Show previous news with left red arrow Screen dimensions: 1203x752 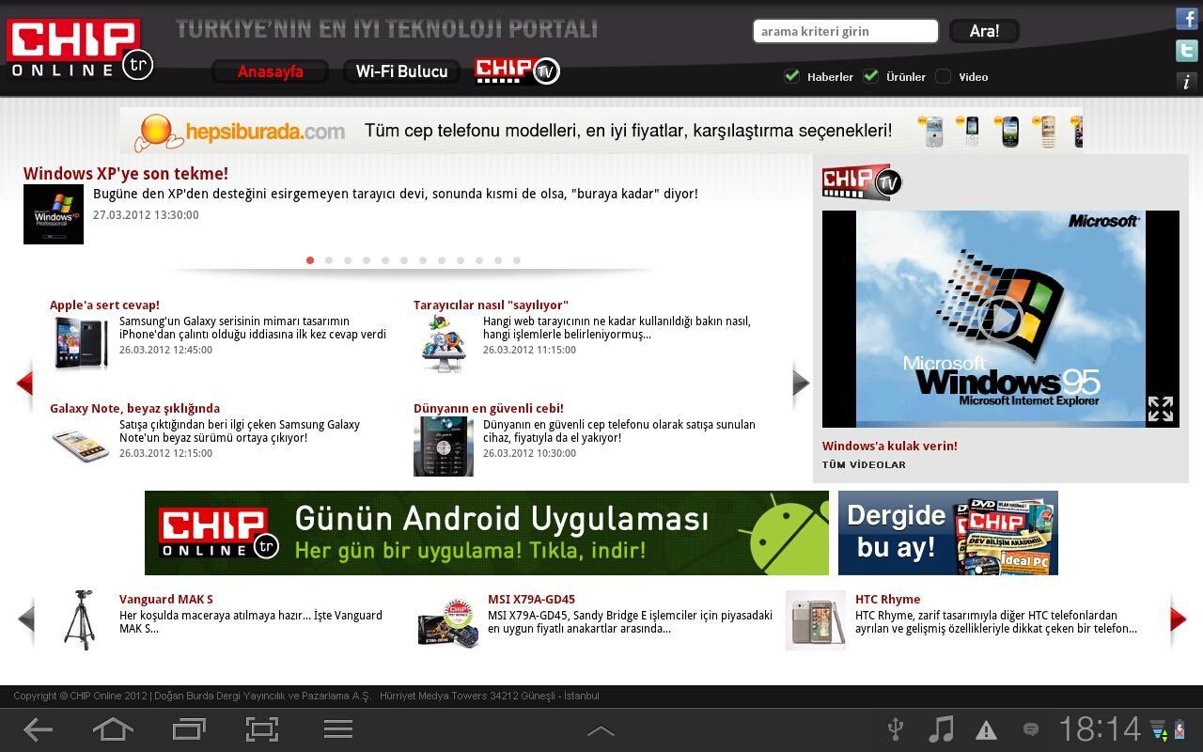coord(24,383)
